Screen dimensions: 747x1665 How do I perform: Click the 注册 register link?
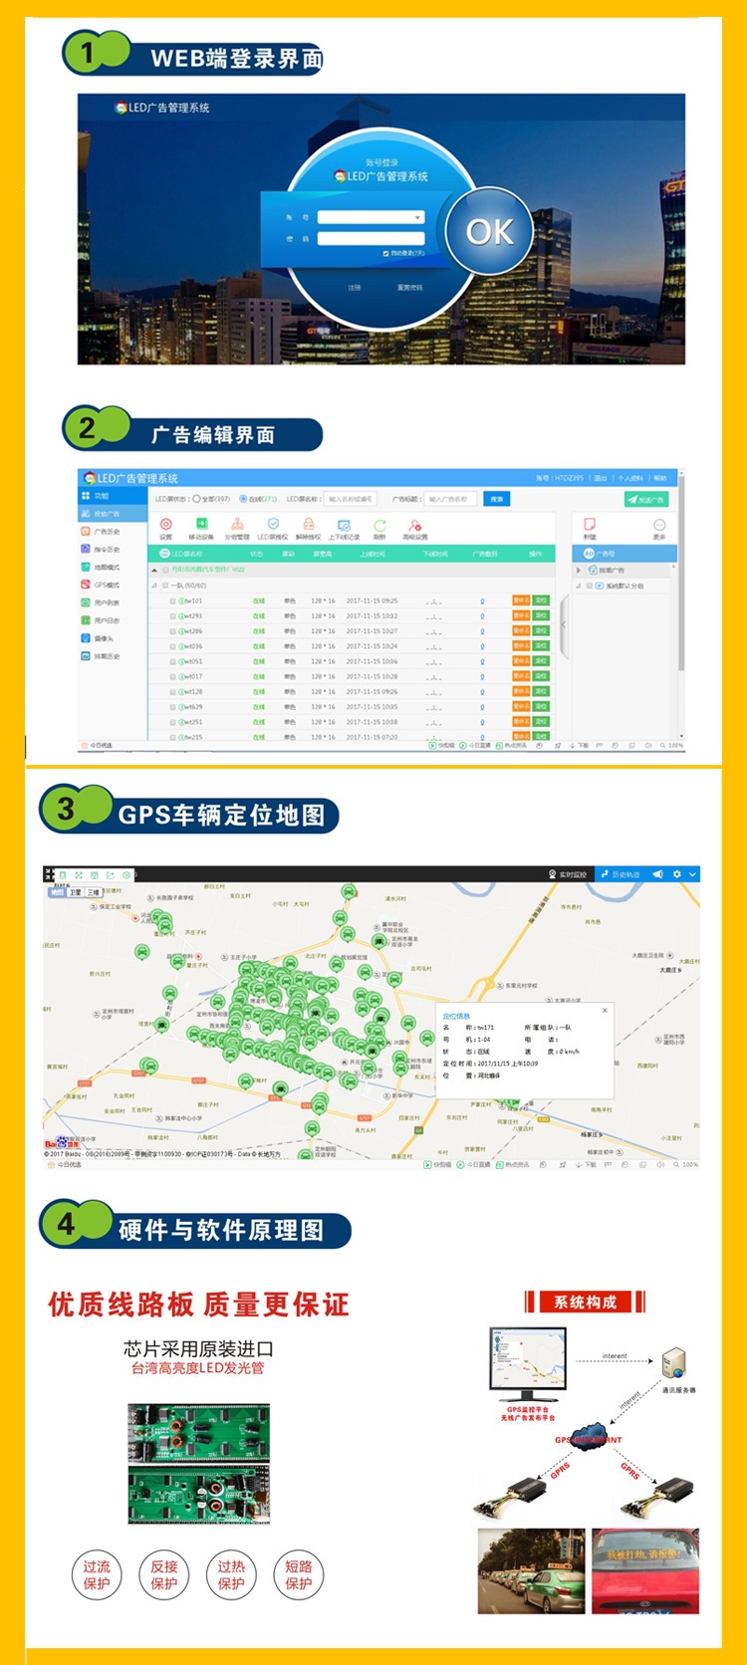pos(355,288)
